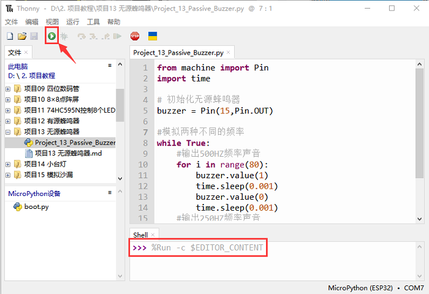Click the MicroPython (ESP32) • COM7 interpreter selector
The width and height of the screenshot is (429, 294).
[x=376, y=287]
